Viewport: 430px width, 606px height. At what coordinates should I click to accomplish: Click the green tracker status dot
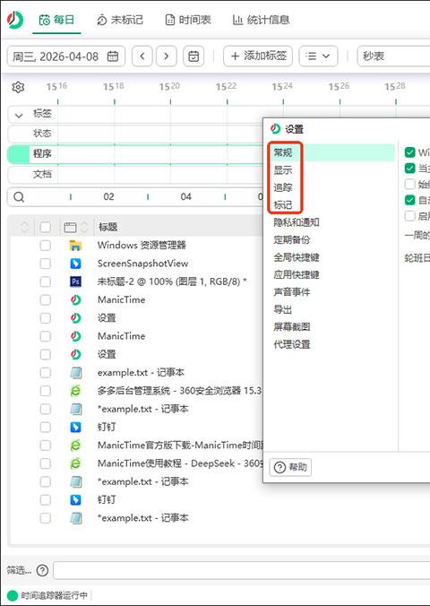pyautogui.click(x=13, y=595)
